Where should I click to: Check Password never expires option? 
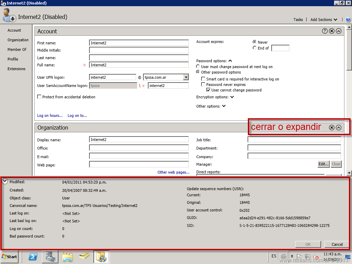pyautogui.click(x=203, y=85)
